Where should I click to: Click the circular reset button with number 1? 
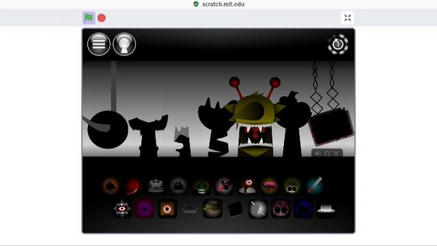click(x=338, y=44)
